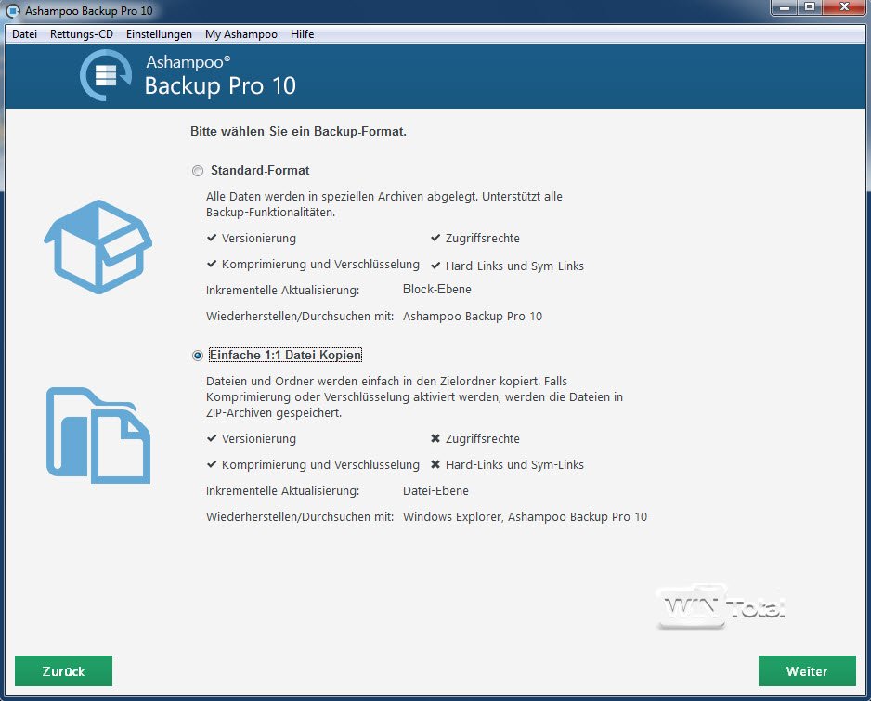Open the Datei menu

pos(24,34)
